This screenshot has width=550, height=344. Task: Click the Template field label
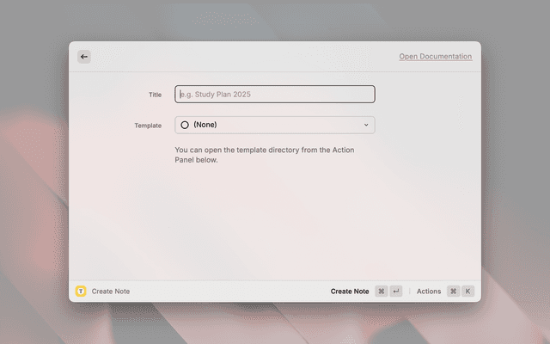(x=148, y=126)
